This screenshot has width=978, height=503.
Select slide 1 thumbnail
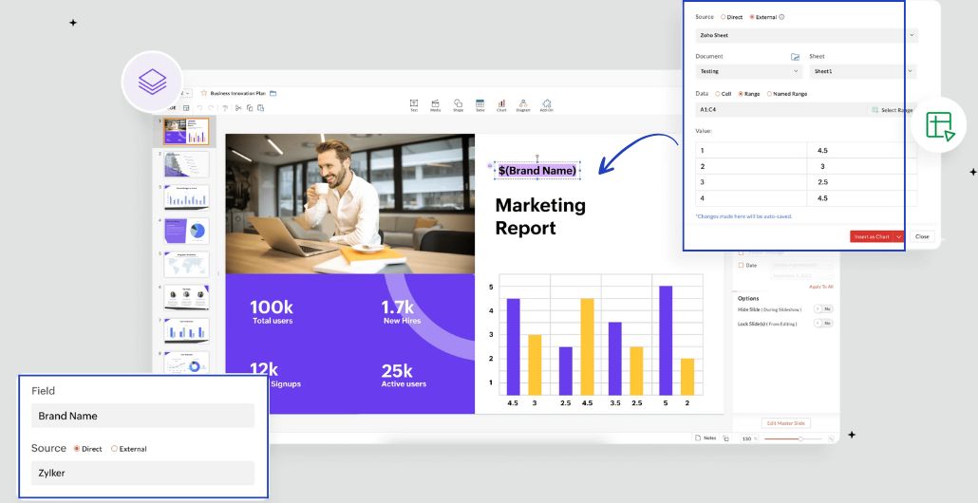186,132
